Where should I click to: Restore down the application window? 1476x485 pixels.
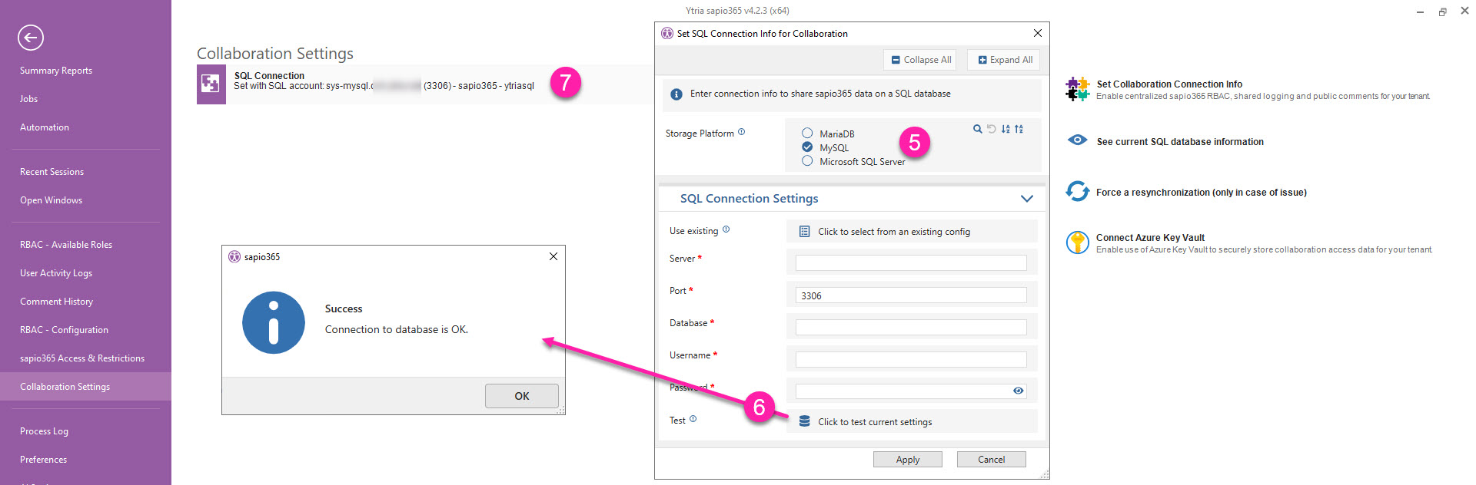1442,12
